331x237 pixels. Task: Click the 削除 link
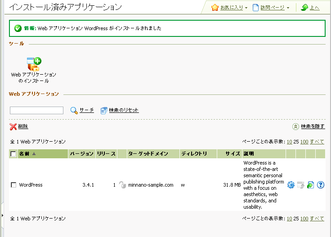pyautogui.click(x=23, y=126)
